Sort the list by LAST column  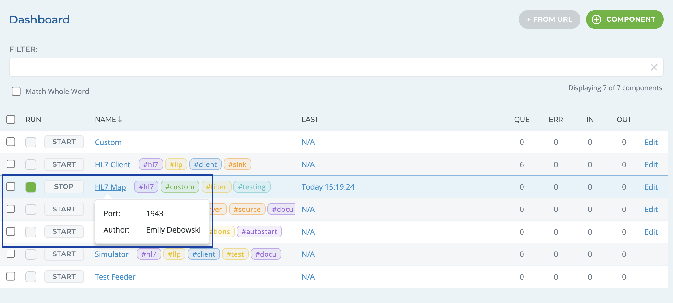click(310, 120)
